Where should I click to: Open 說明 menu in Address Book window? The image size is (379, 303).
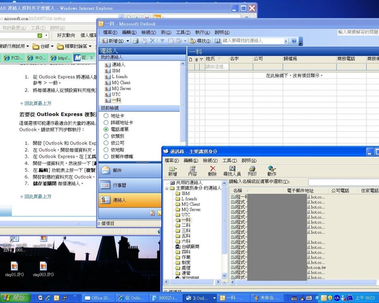click(249, 160)
